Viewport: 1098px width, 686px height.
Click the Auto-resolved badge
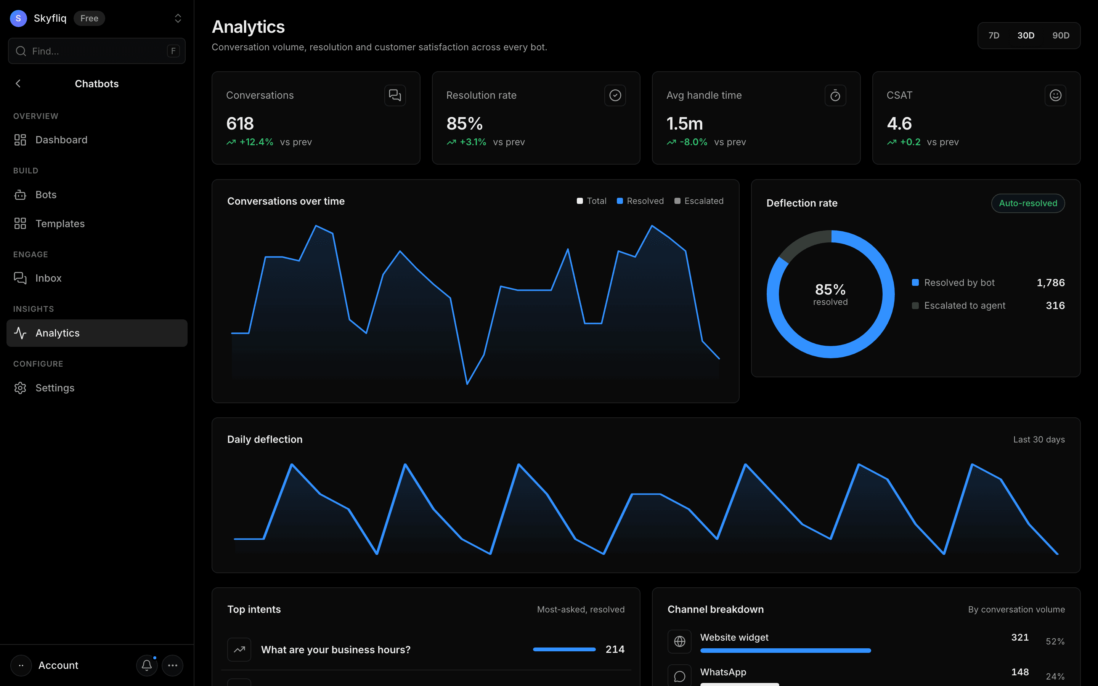(1028, 203)
